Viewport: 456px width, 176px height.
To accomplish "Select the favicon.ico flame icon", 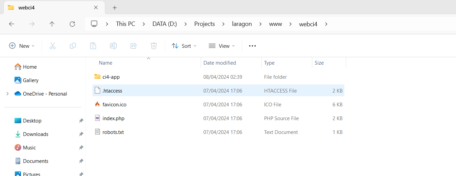I will click(97, 104).
